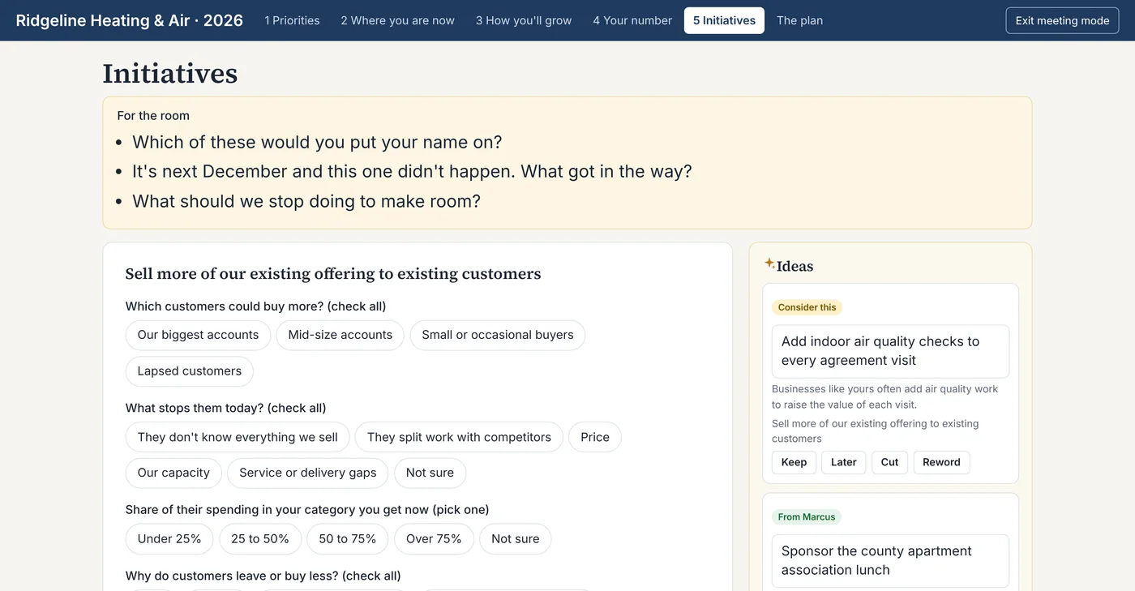Open The plan tab
The height and width of the screenshot is (591, 1135).
(x=799, y=20)
